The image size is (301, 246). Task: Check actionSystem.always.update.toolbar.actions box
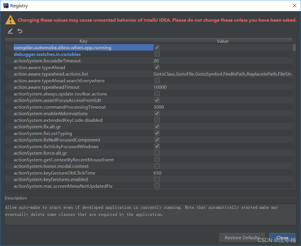tap(157, 94)
